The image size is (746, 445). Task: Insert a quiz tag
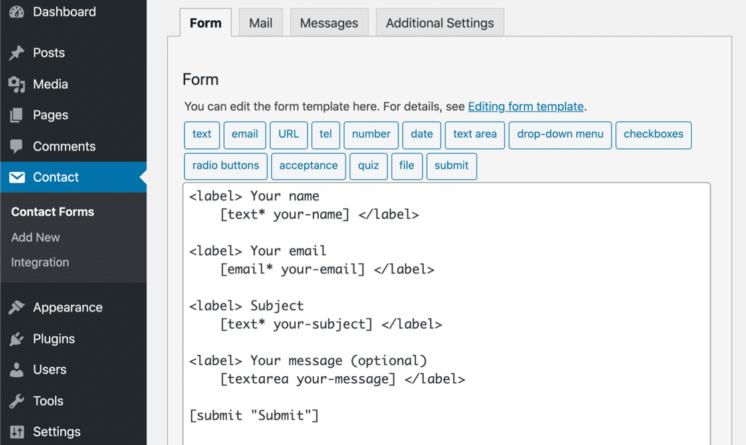coord(368,166)
